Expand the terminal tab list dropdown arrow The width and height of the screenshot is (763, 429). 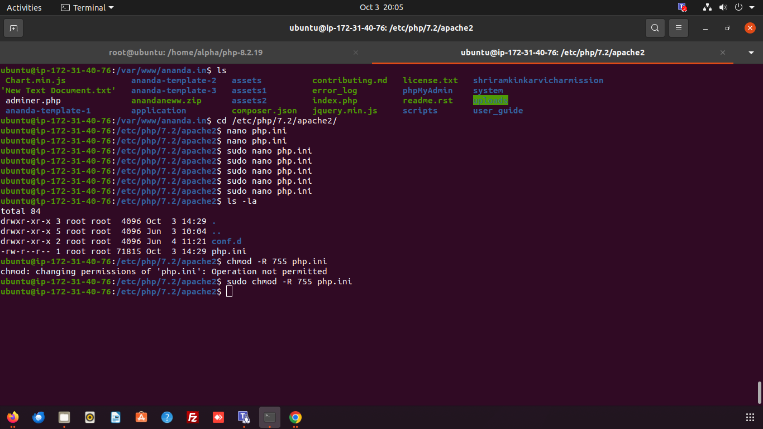[x=751, y=53]
